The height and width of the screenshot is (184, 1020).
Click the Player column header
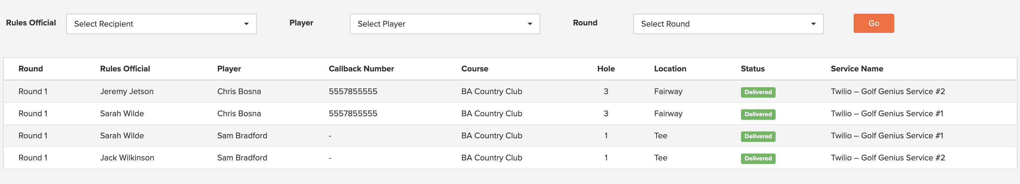click(x=229, y=69)
